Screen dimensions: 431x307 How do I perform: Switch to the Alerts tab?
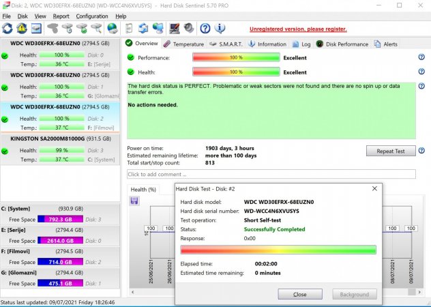click(386, 44)
